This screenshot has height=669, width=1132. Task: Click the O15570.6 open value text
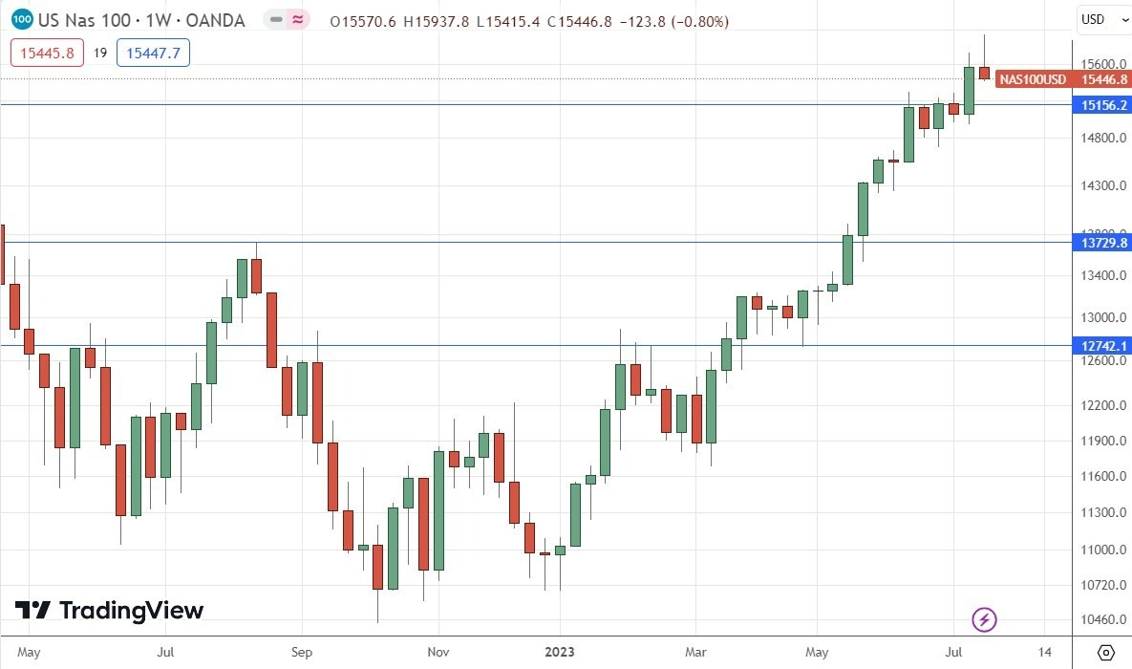[x=361, y=20]
